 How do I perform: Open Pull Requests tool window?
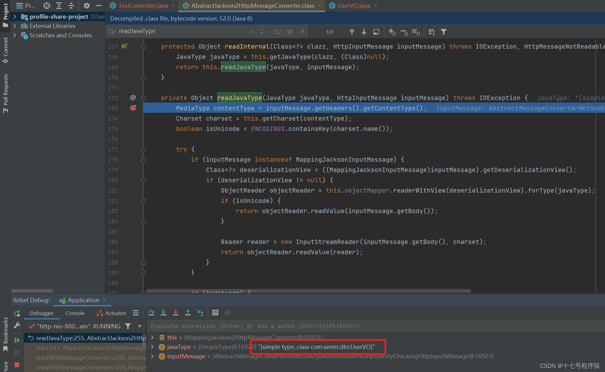[x=5, y=93]
